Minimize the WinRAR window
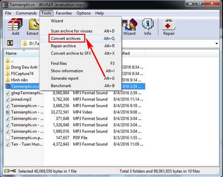This screenshot has width=223, height=177. coord(190,3)
